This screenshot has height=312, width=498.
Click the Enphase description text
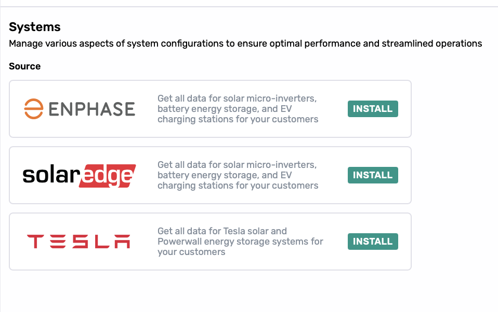click(x=238, y=109)
